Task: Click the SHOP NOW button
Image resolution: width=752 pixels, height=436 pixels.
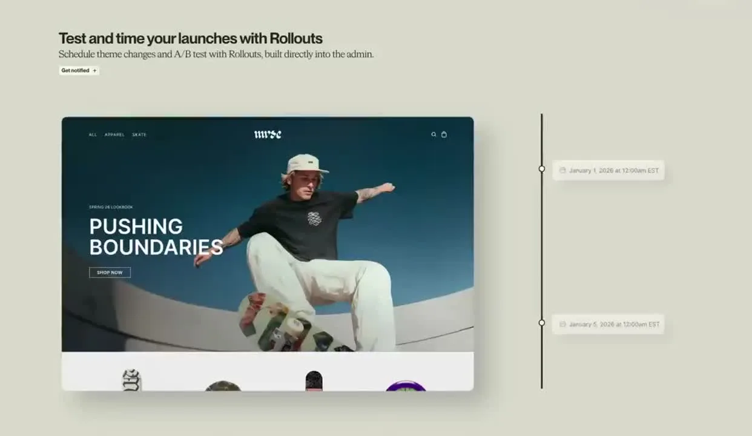Action: tap(110, 272)
